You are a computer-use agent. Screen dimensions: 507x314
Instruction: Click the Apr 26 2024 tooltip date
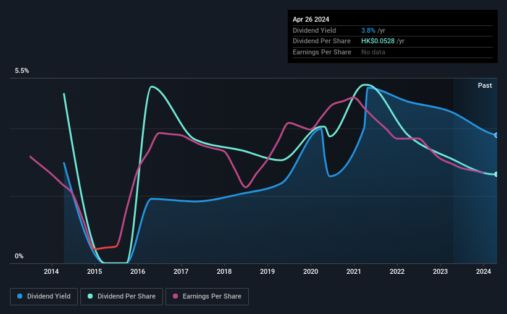coord(311,19)
